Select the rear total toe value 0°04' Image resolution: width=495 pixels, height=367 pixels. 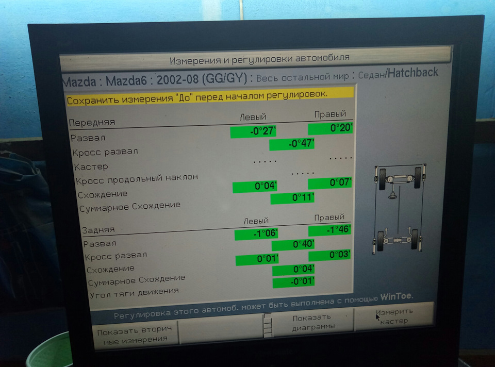tap(293, 270)
